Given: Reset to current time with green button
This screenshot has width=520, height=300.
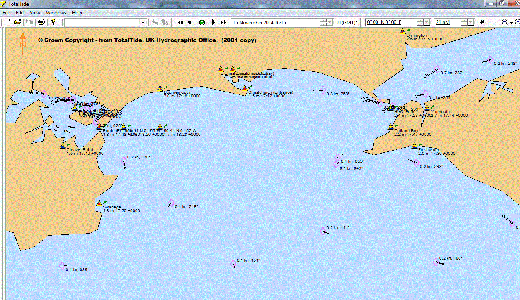Looking at the screenshot, I should point(202,22).
